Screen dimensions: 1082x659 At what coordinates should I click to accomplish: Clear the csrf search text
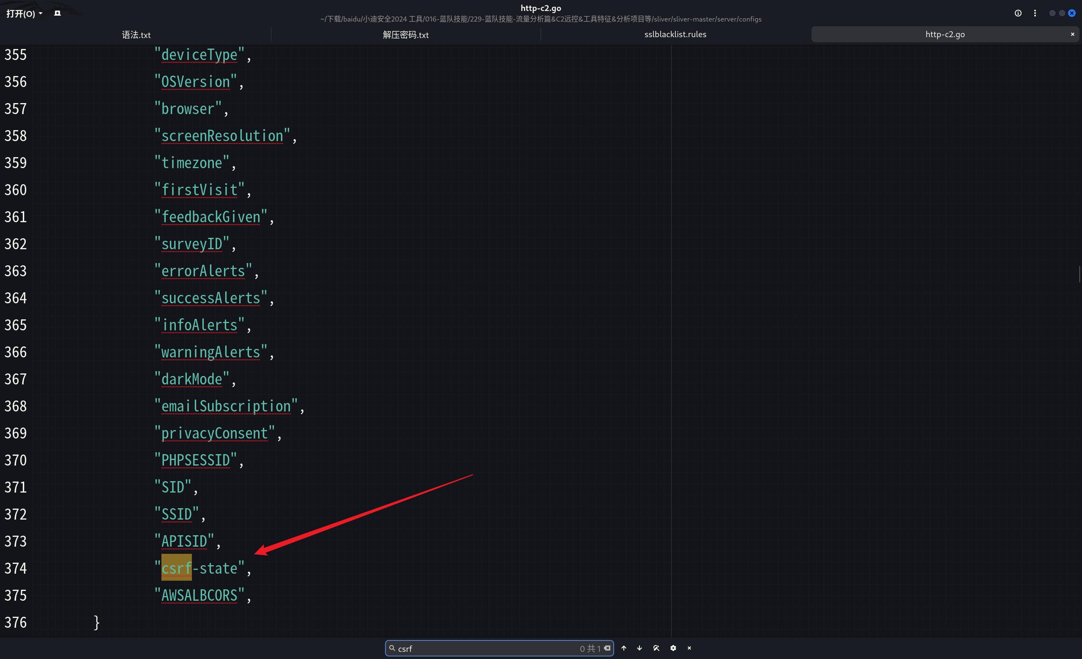pos(607,648)
